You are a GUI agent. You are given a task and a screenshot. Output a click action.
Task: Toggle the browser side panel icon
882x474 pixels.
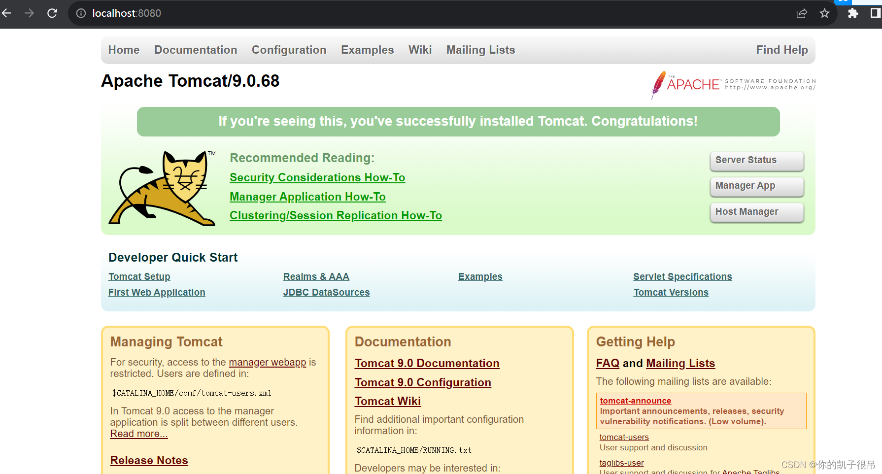[x=876, y=13]
